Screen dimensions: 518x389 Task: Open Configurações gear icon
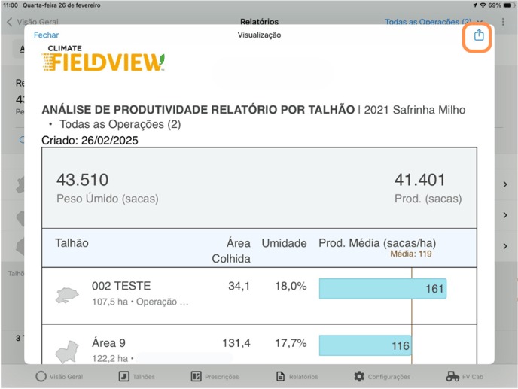click(359, 376)
